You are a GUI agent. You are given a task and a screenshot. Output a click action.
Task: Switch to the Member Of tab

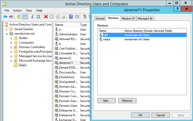coord(128,19)
